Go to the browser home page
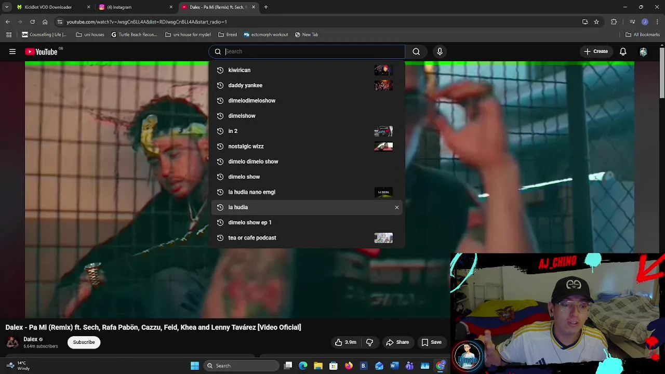This screenshot has height=374, width=665. tap(45, 22)
